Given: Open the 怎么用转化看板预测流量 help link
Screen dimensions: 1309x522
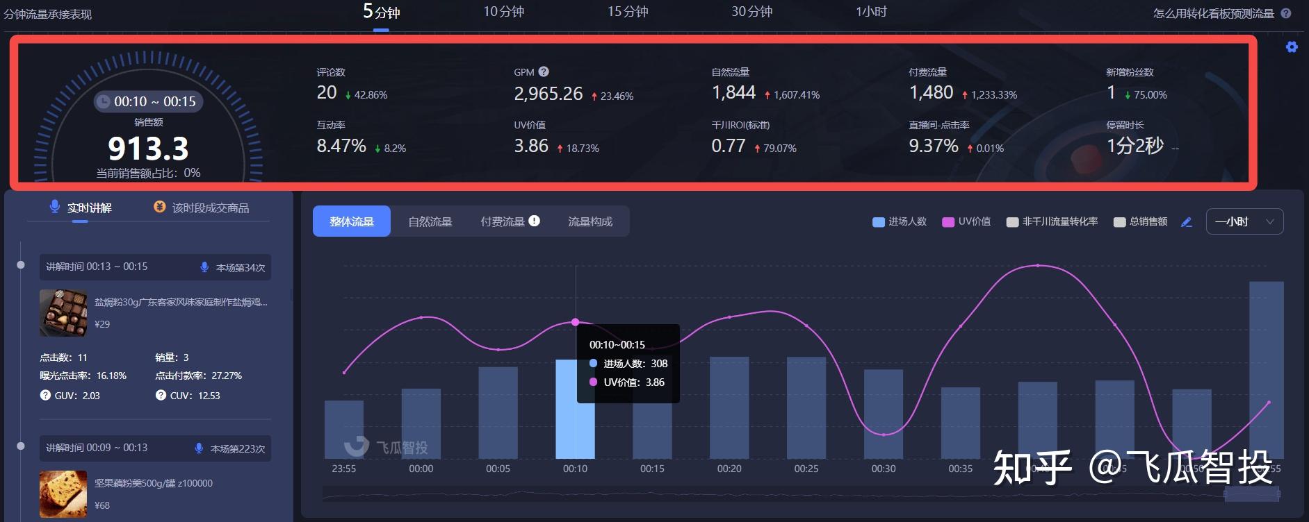Looking at the screenshot, I should coord(1213,13).
